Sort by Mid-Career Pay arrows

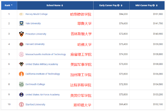[157, 5]
